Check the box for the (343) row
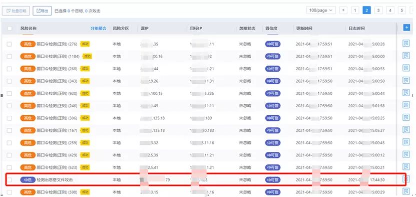This screenshot has height=197, width=416. tap(10, 81)
